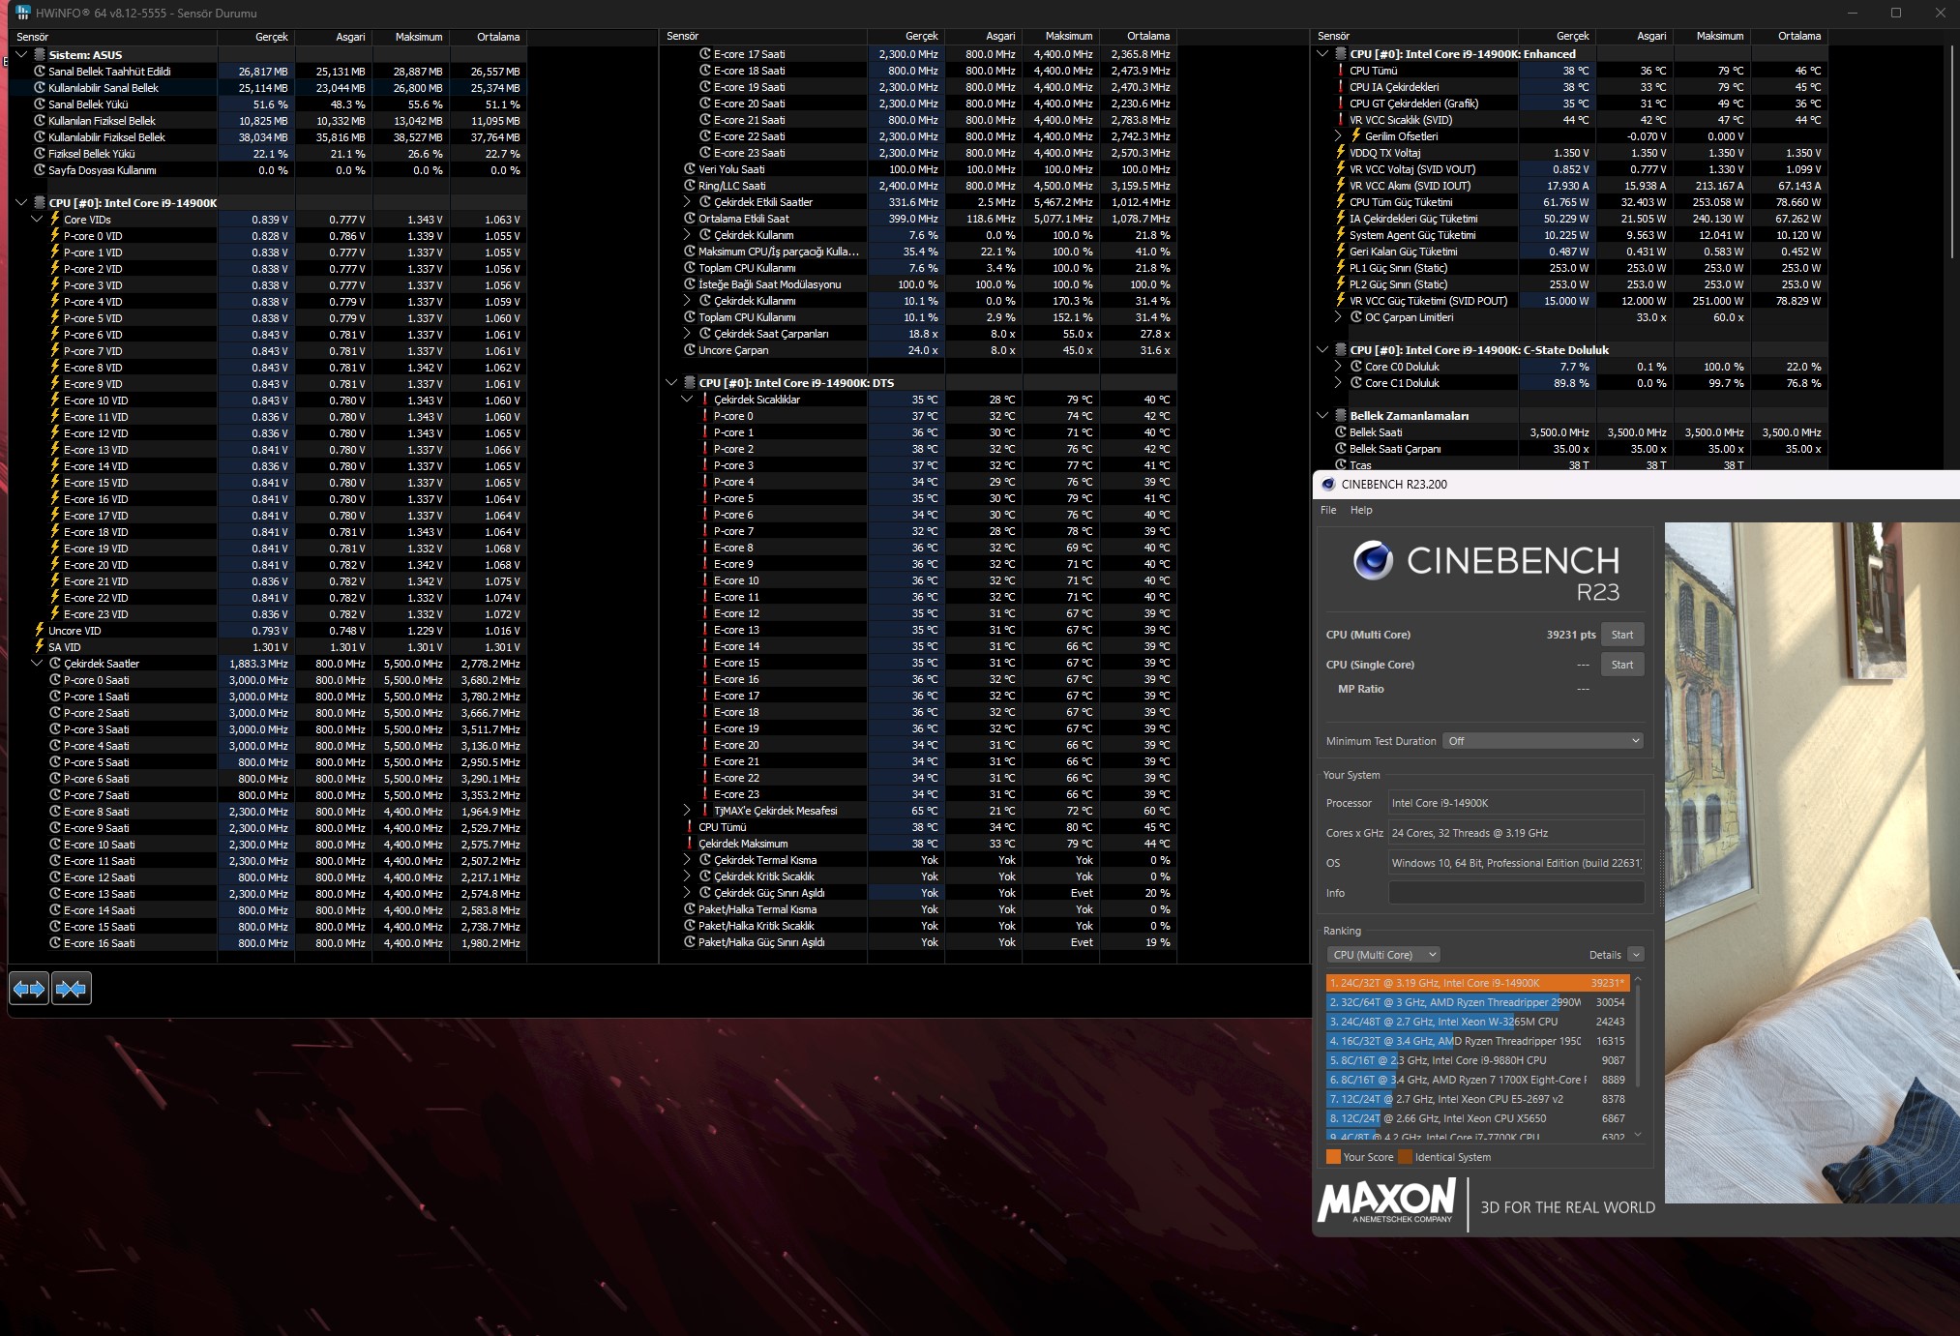Image resolution: width=1960 pixels, height=1336 pixels.
Task: Click the Toplam CPU Kullanımı 7.6 % row
Action: click(917, 268)
